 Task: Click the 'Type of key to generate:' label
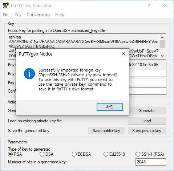click(x=29, y=149)
